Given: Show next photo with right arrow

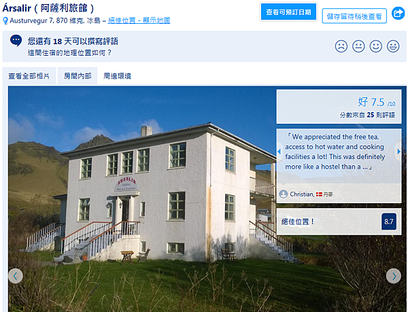Looking at the screenshot, I should [394, 276].
